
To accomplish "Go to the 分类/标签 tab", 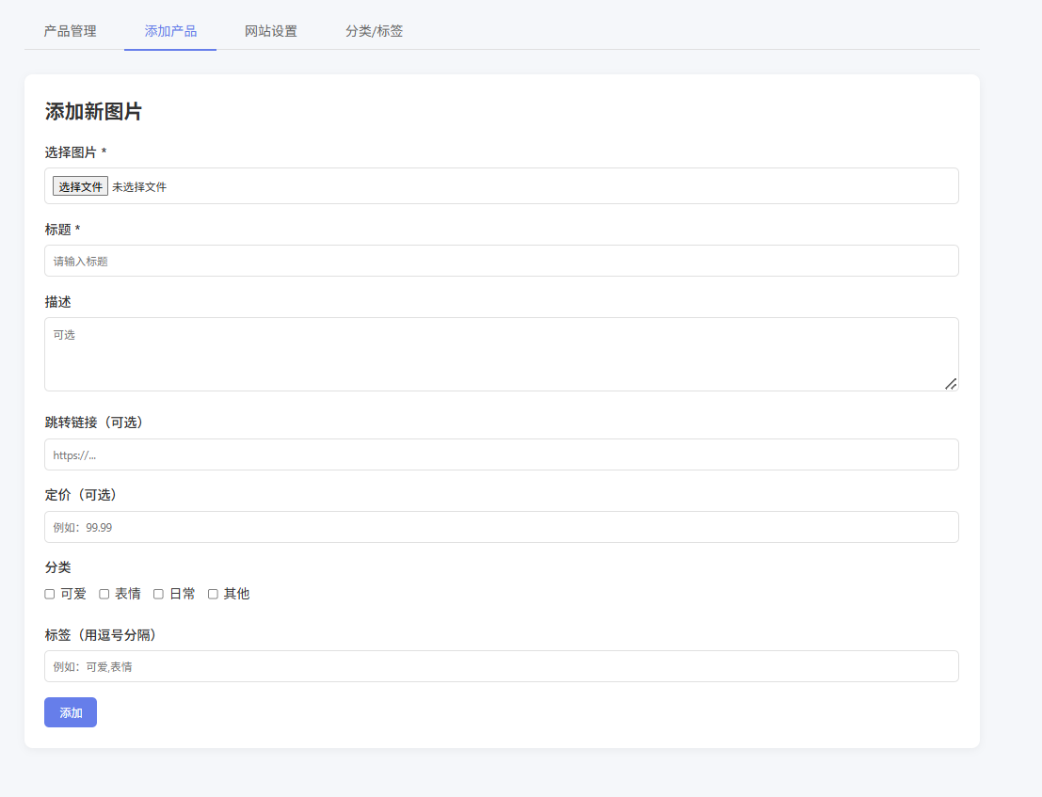I will (x=374, y=31).
